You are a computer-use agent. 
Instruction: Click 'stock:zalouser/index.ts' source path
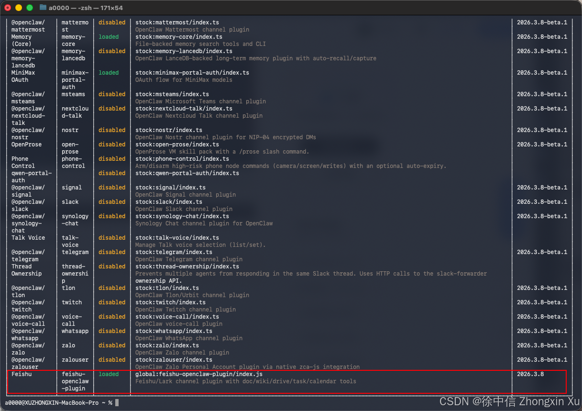point(174,360)
